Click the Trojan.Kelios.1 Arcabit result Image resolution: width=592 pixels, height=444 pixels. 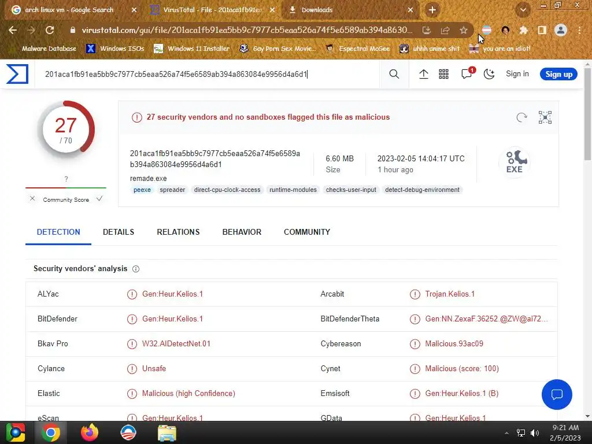(450, 294)
